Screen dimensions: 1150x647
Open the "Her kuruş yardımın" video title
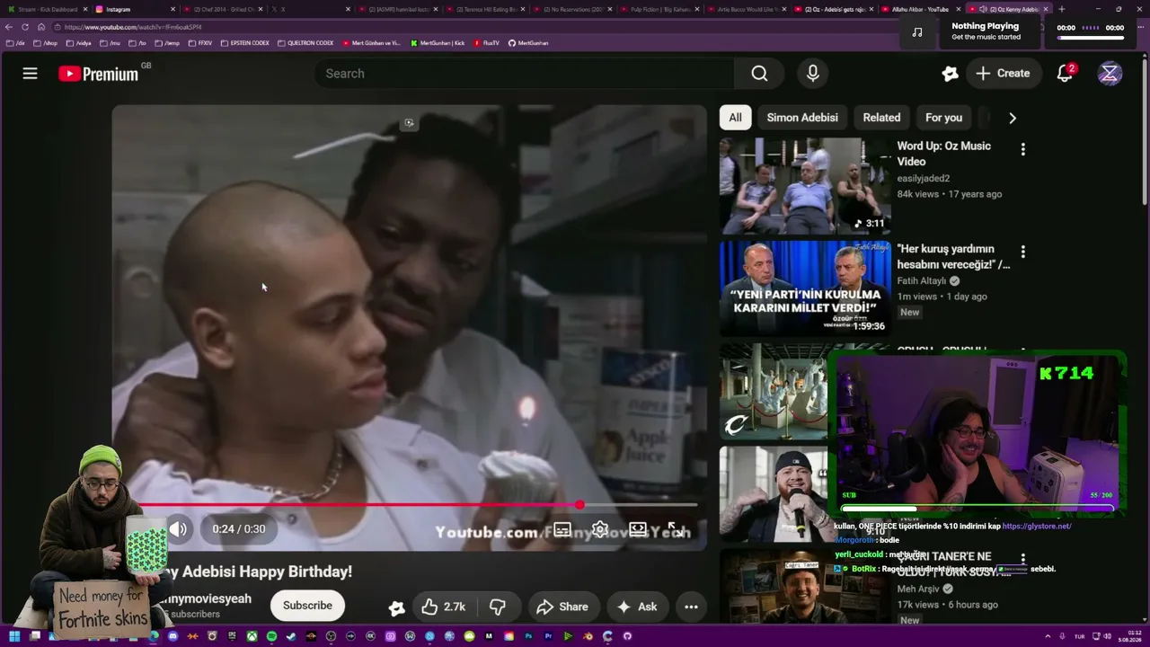point(953,256)
